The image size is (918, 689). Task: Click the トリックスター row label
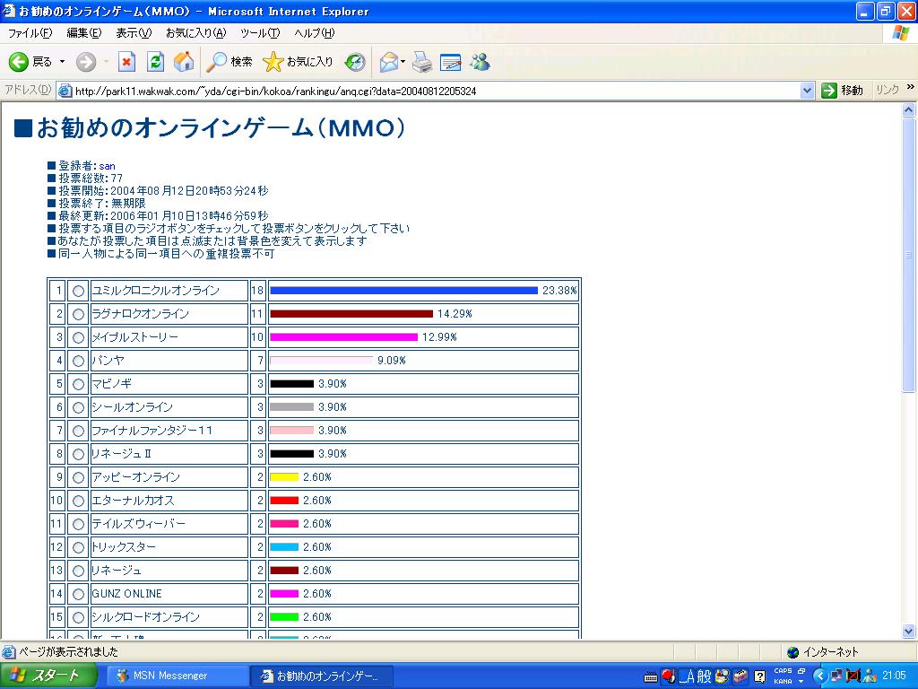(x=123, y=547)
